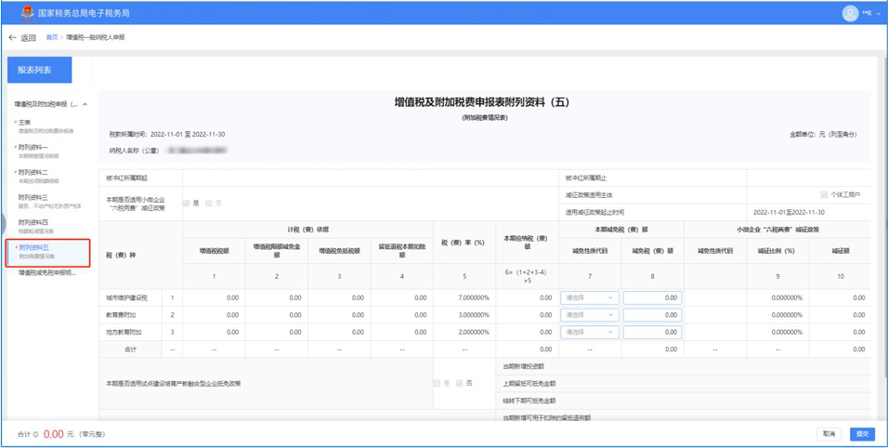
Task: Click the tax bureau emblem logo
Action: pyautogui.click(x=28, y=13)
